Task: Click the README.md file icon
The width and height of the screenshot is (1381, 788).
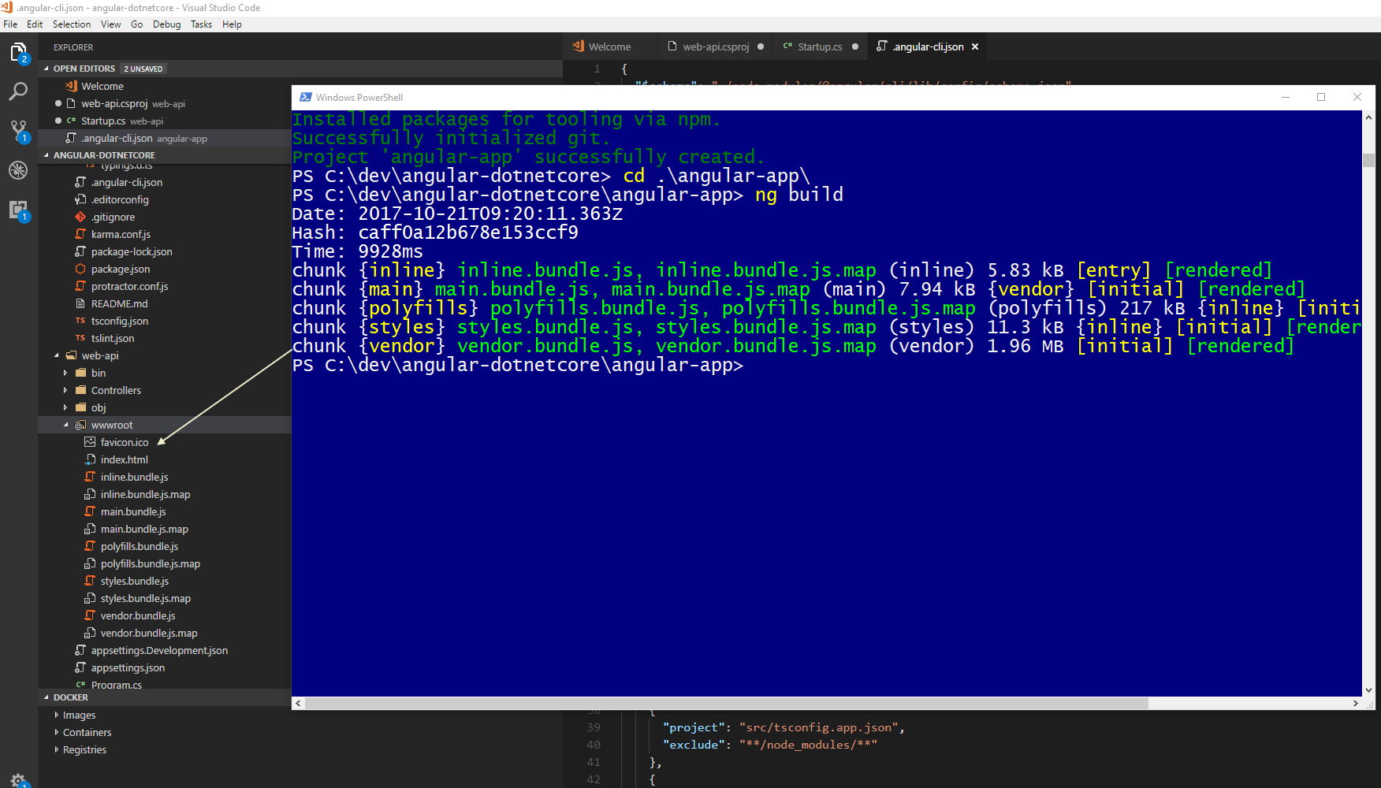Action: pyautogui.click(x=80, y=303)
